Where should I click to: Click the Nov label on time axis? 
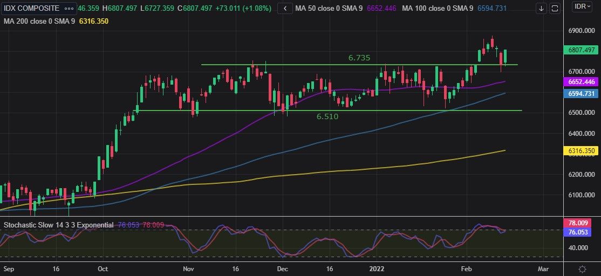188,269
